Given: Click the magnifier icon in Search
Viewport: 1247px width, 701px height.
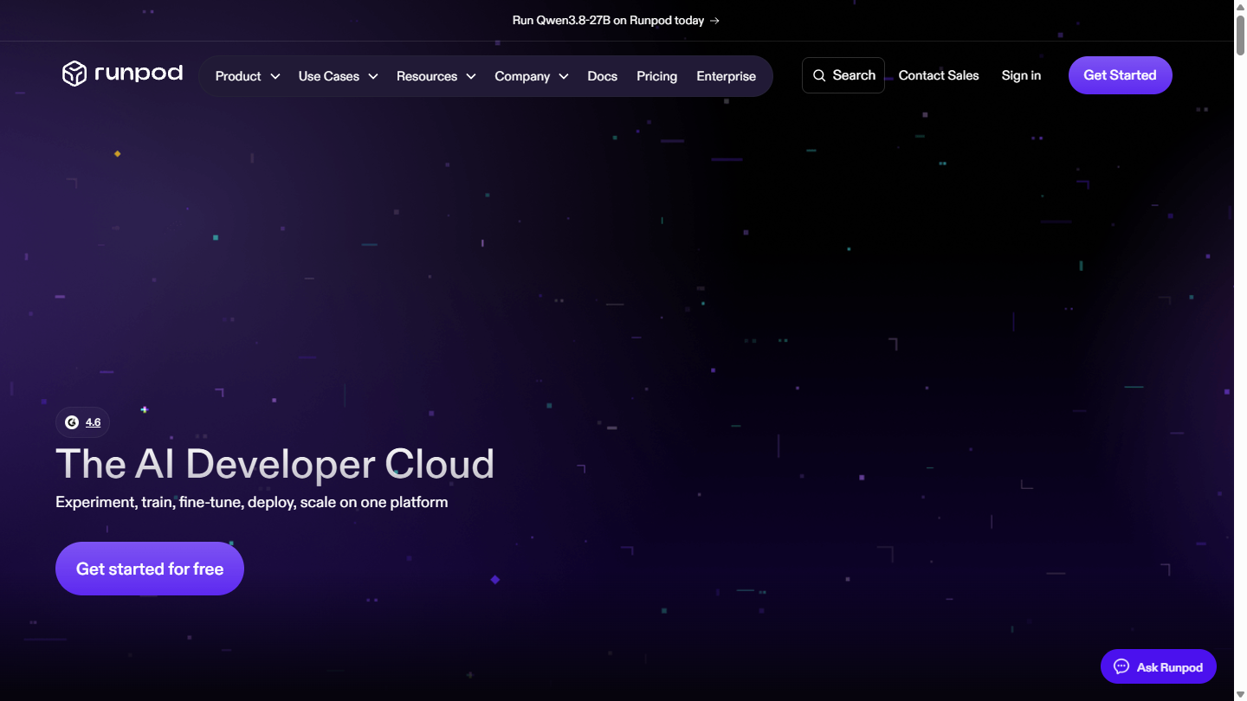Looking at the screenshot, I should click(819, 76).
